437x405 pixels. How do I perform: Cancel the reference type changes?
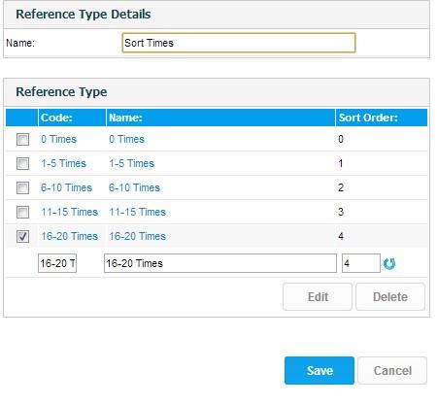(x=392, y=370)
